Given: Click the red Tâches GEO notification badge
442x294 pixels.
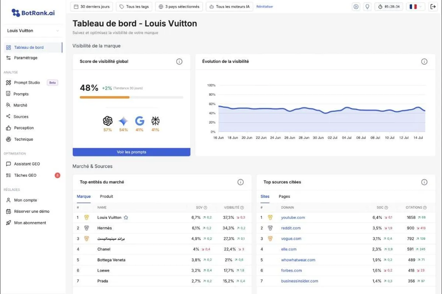Looking at the screenshot, I should coord(57,175).
